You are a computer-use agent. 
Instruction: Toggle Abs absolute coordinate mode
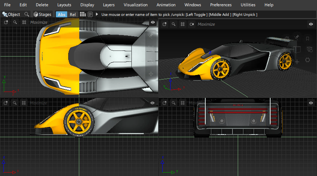click(61, 14)
